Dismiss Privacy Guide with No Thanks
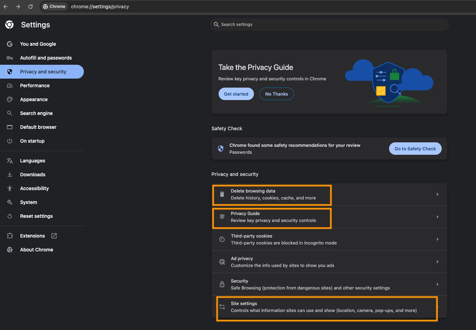This screenshot has height=330, width=476. click(x=276, y=94)
